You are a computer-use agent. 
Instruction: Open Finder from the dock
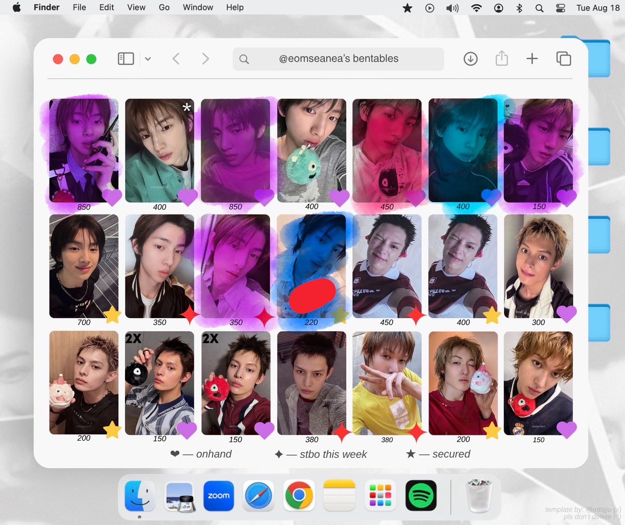[x=140, y=495]
